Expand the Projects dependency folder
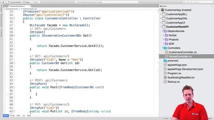 (x=164, y=39)
